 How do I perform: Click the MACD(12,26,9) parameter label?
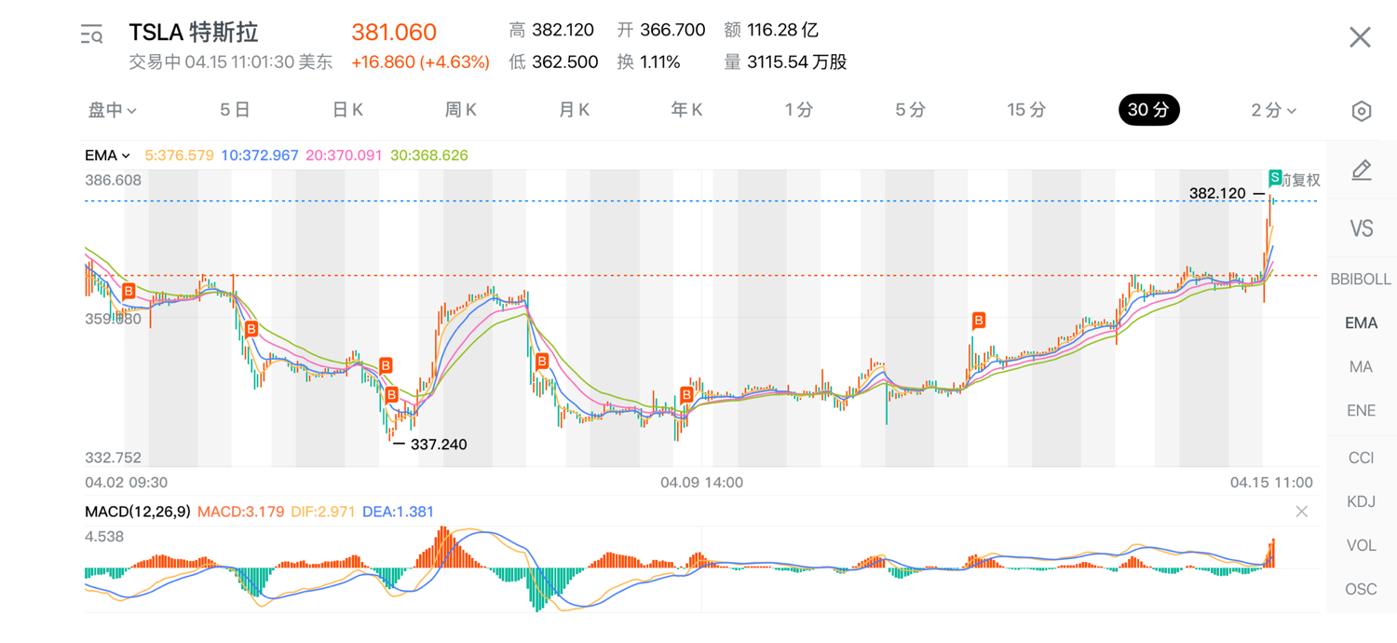click(x=137, y=512)
